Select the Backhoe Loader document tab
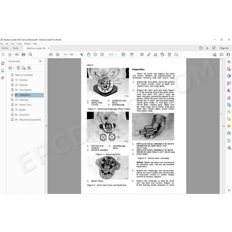This screenshot has width=232, height=232. pyautogui.click(x=36, y=48)
